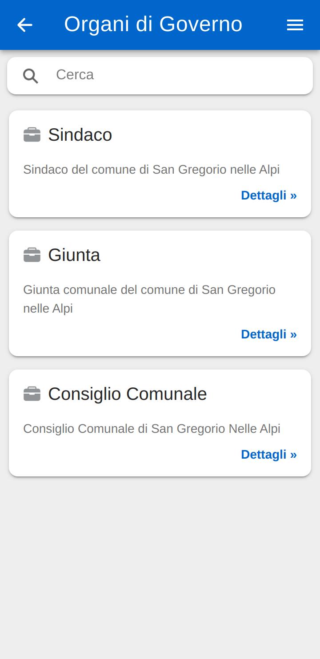Tap the Sindaco card background
Viewport: 320px width, 659px height.
click(x=160, y=164)
